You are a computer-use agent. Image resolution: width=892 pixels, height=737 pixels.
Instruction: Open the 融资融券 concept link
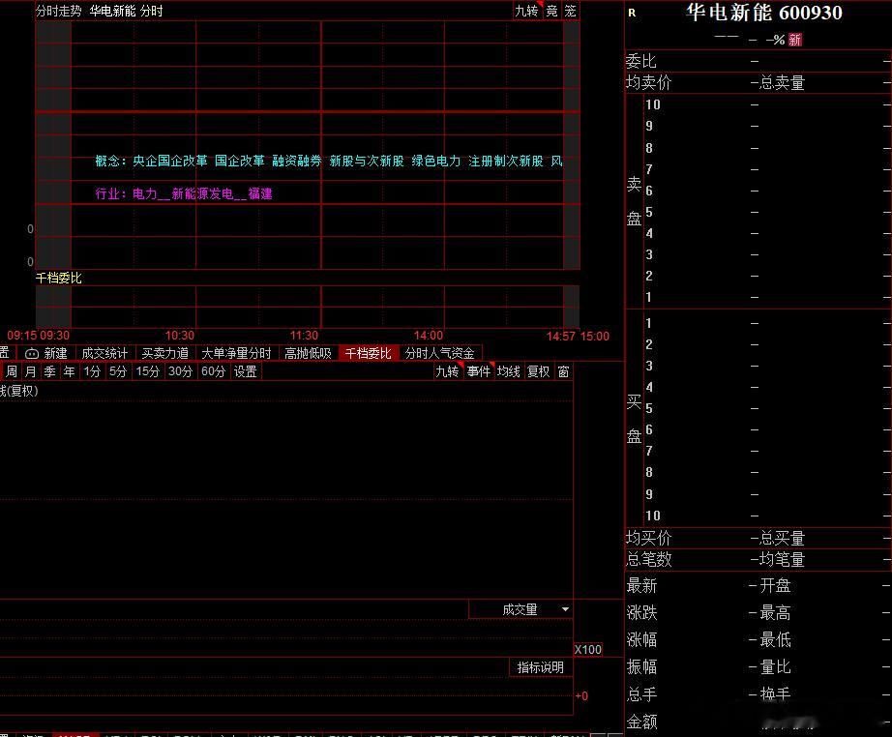(297, 161)
